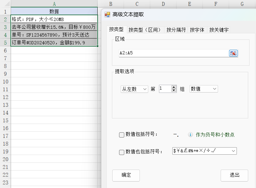Screen dimensions: 256x188
Task: Switch to the 按字体 tab
Action: click(197, 30)
